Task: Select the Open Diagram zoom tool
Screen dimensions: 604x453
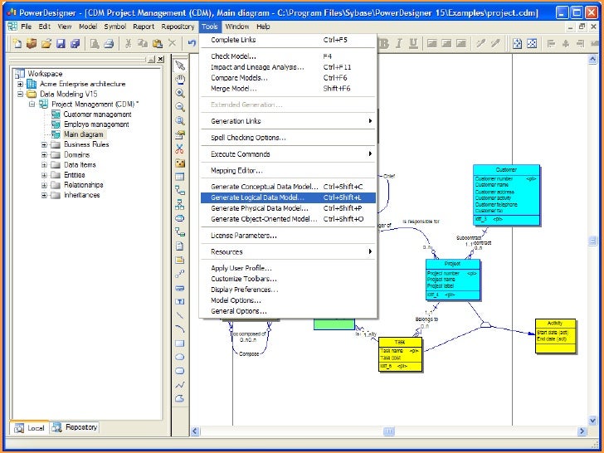Action: tap(180, 121)
